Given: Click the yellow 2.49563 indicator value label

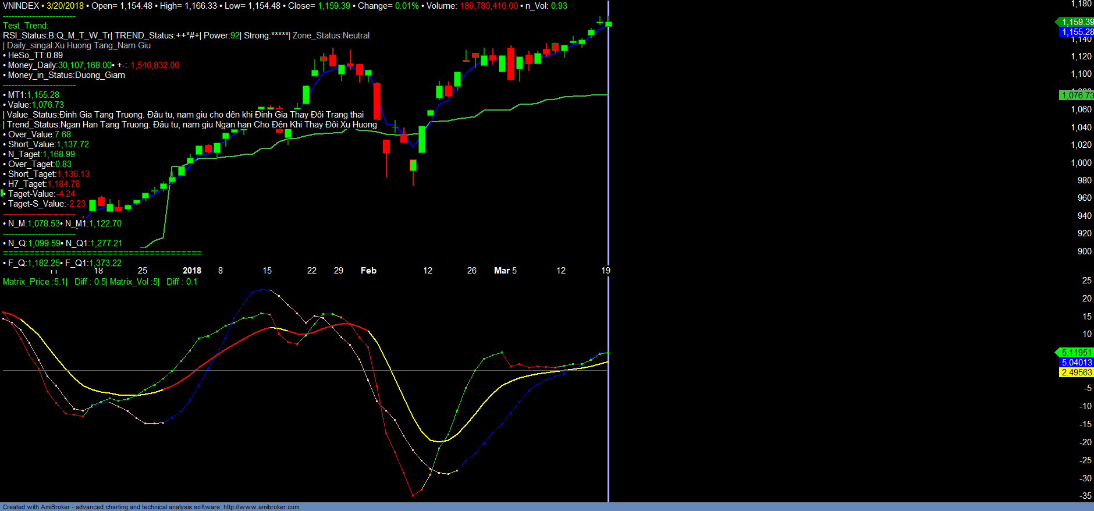Looking at the screenshot, I should pos(1077,372).
